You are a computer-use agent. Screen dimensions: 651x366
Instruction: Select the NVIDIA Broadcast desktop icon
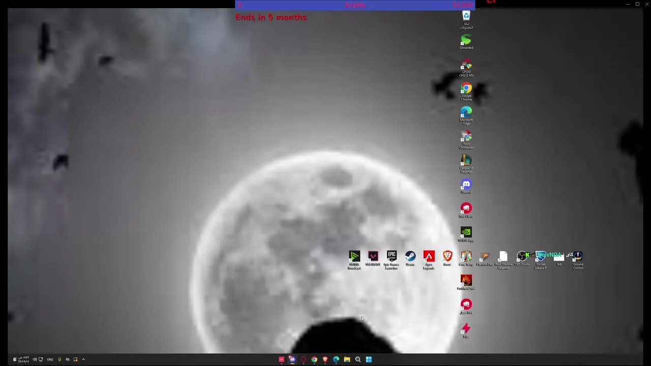pos(354,260)
